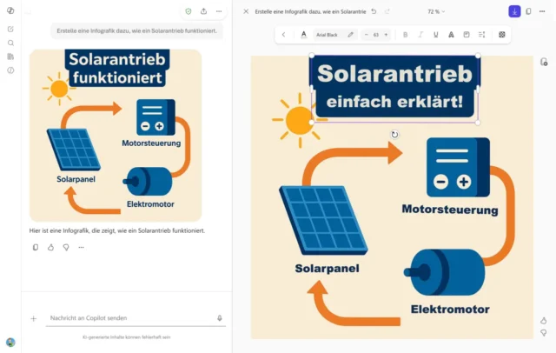This screenshot has width=556, height=353.
Task: Start a new chat via compose icon
Action: coord(10,29)
